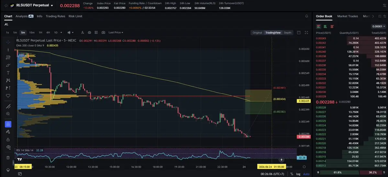This screenshot has height=177, width=388.
Task: Toggle percent scale on chart
Action: (x=292, y=174)
